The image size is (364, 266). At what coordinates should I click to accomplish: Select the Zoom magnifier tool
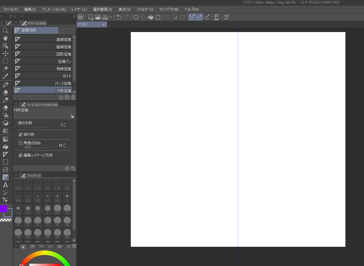point(5,31)
